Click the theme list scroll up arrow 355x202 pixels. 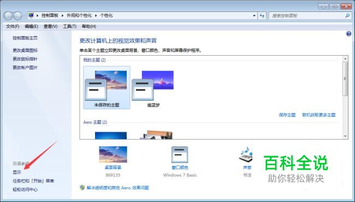point(345,59)
